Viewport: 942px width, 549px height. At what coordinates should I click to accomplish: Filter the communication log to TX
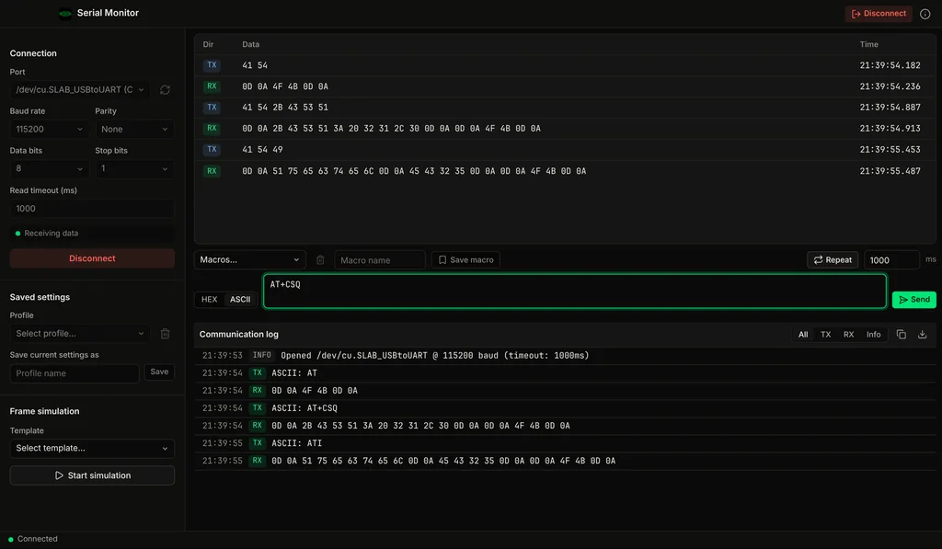tap(825, 335)
